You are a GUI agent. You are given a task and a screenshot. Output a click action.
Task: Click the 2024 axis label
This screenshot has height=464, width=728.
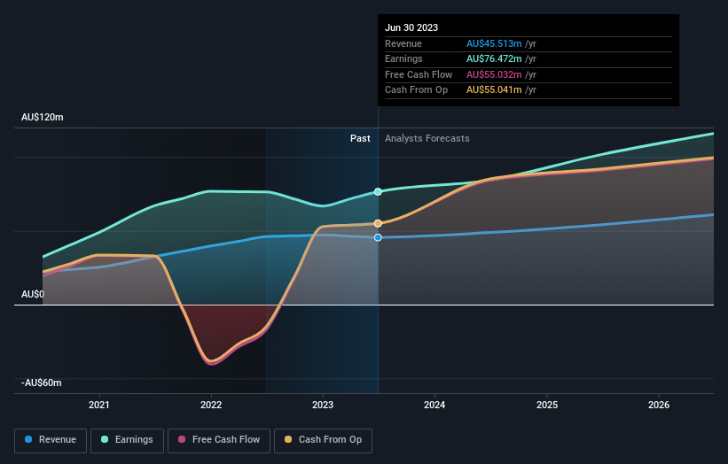click(x=434, y=405)
